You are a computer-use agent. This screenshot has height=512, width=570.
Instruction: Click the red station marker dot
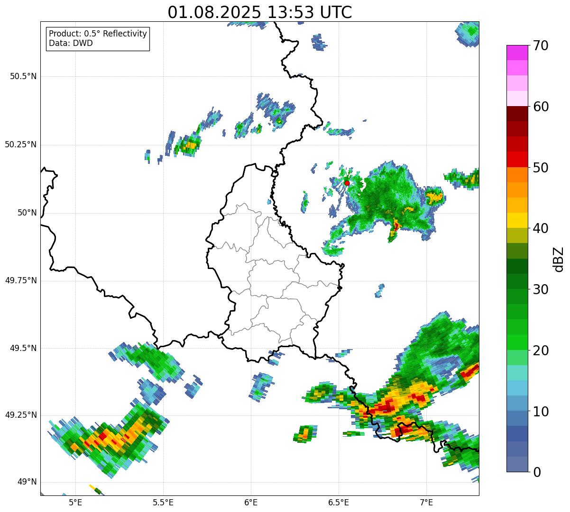[347, 183]
